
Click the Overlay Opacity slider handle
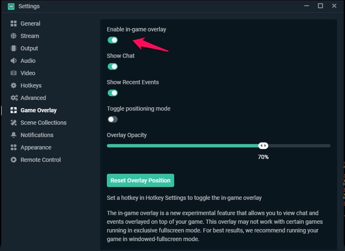pos(263,146)
